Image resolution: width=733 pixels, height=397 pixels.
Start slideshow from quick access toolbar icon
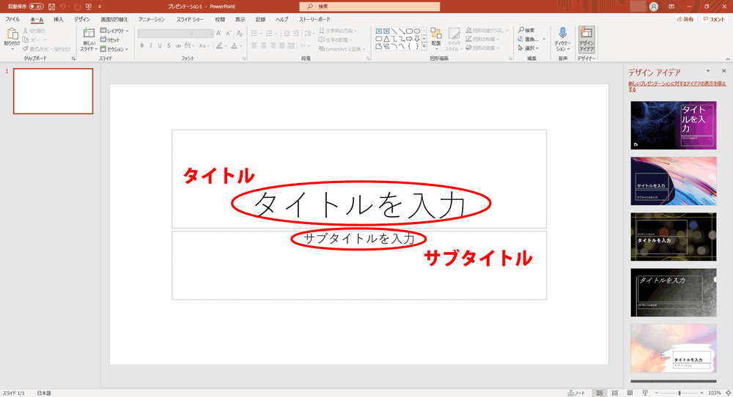point(89,7)
